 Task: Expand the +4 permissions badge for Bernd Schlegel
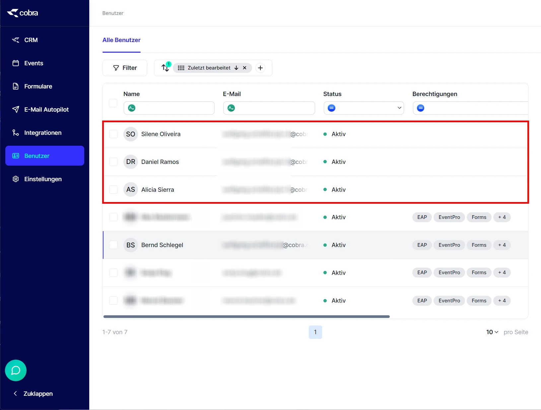502,245
